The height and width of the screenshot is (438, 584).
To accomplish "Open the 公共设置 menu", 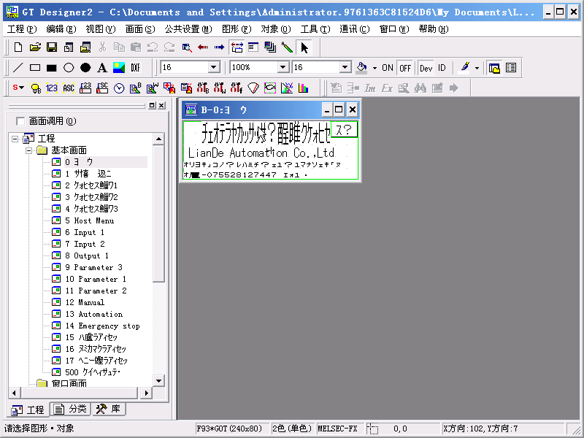I will click(188, 29).
